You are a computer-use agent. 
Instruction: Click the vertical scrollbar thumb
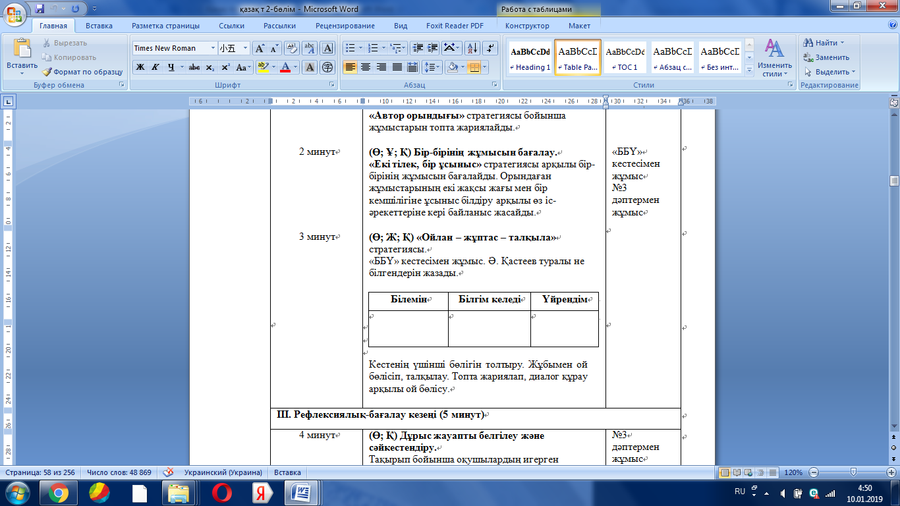894,181
